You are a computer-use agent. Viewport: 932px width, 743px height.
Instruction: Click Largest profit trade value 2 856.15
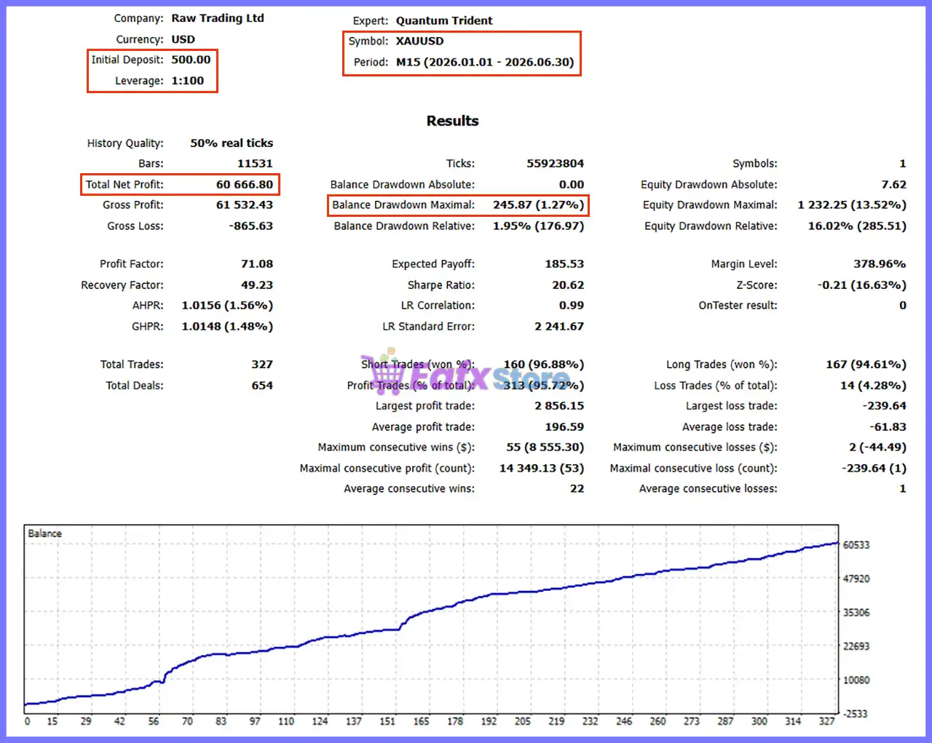click(559, 406)
